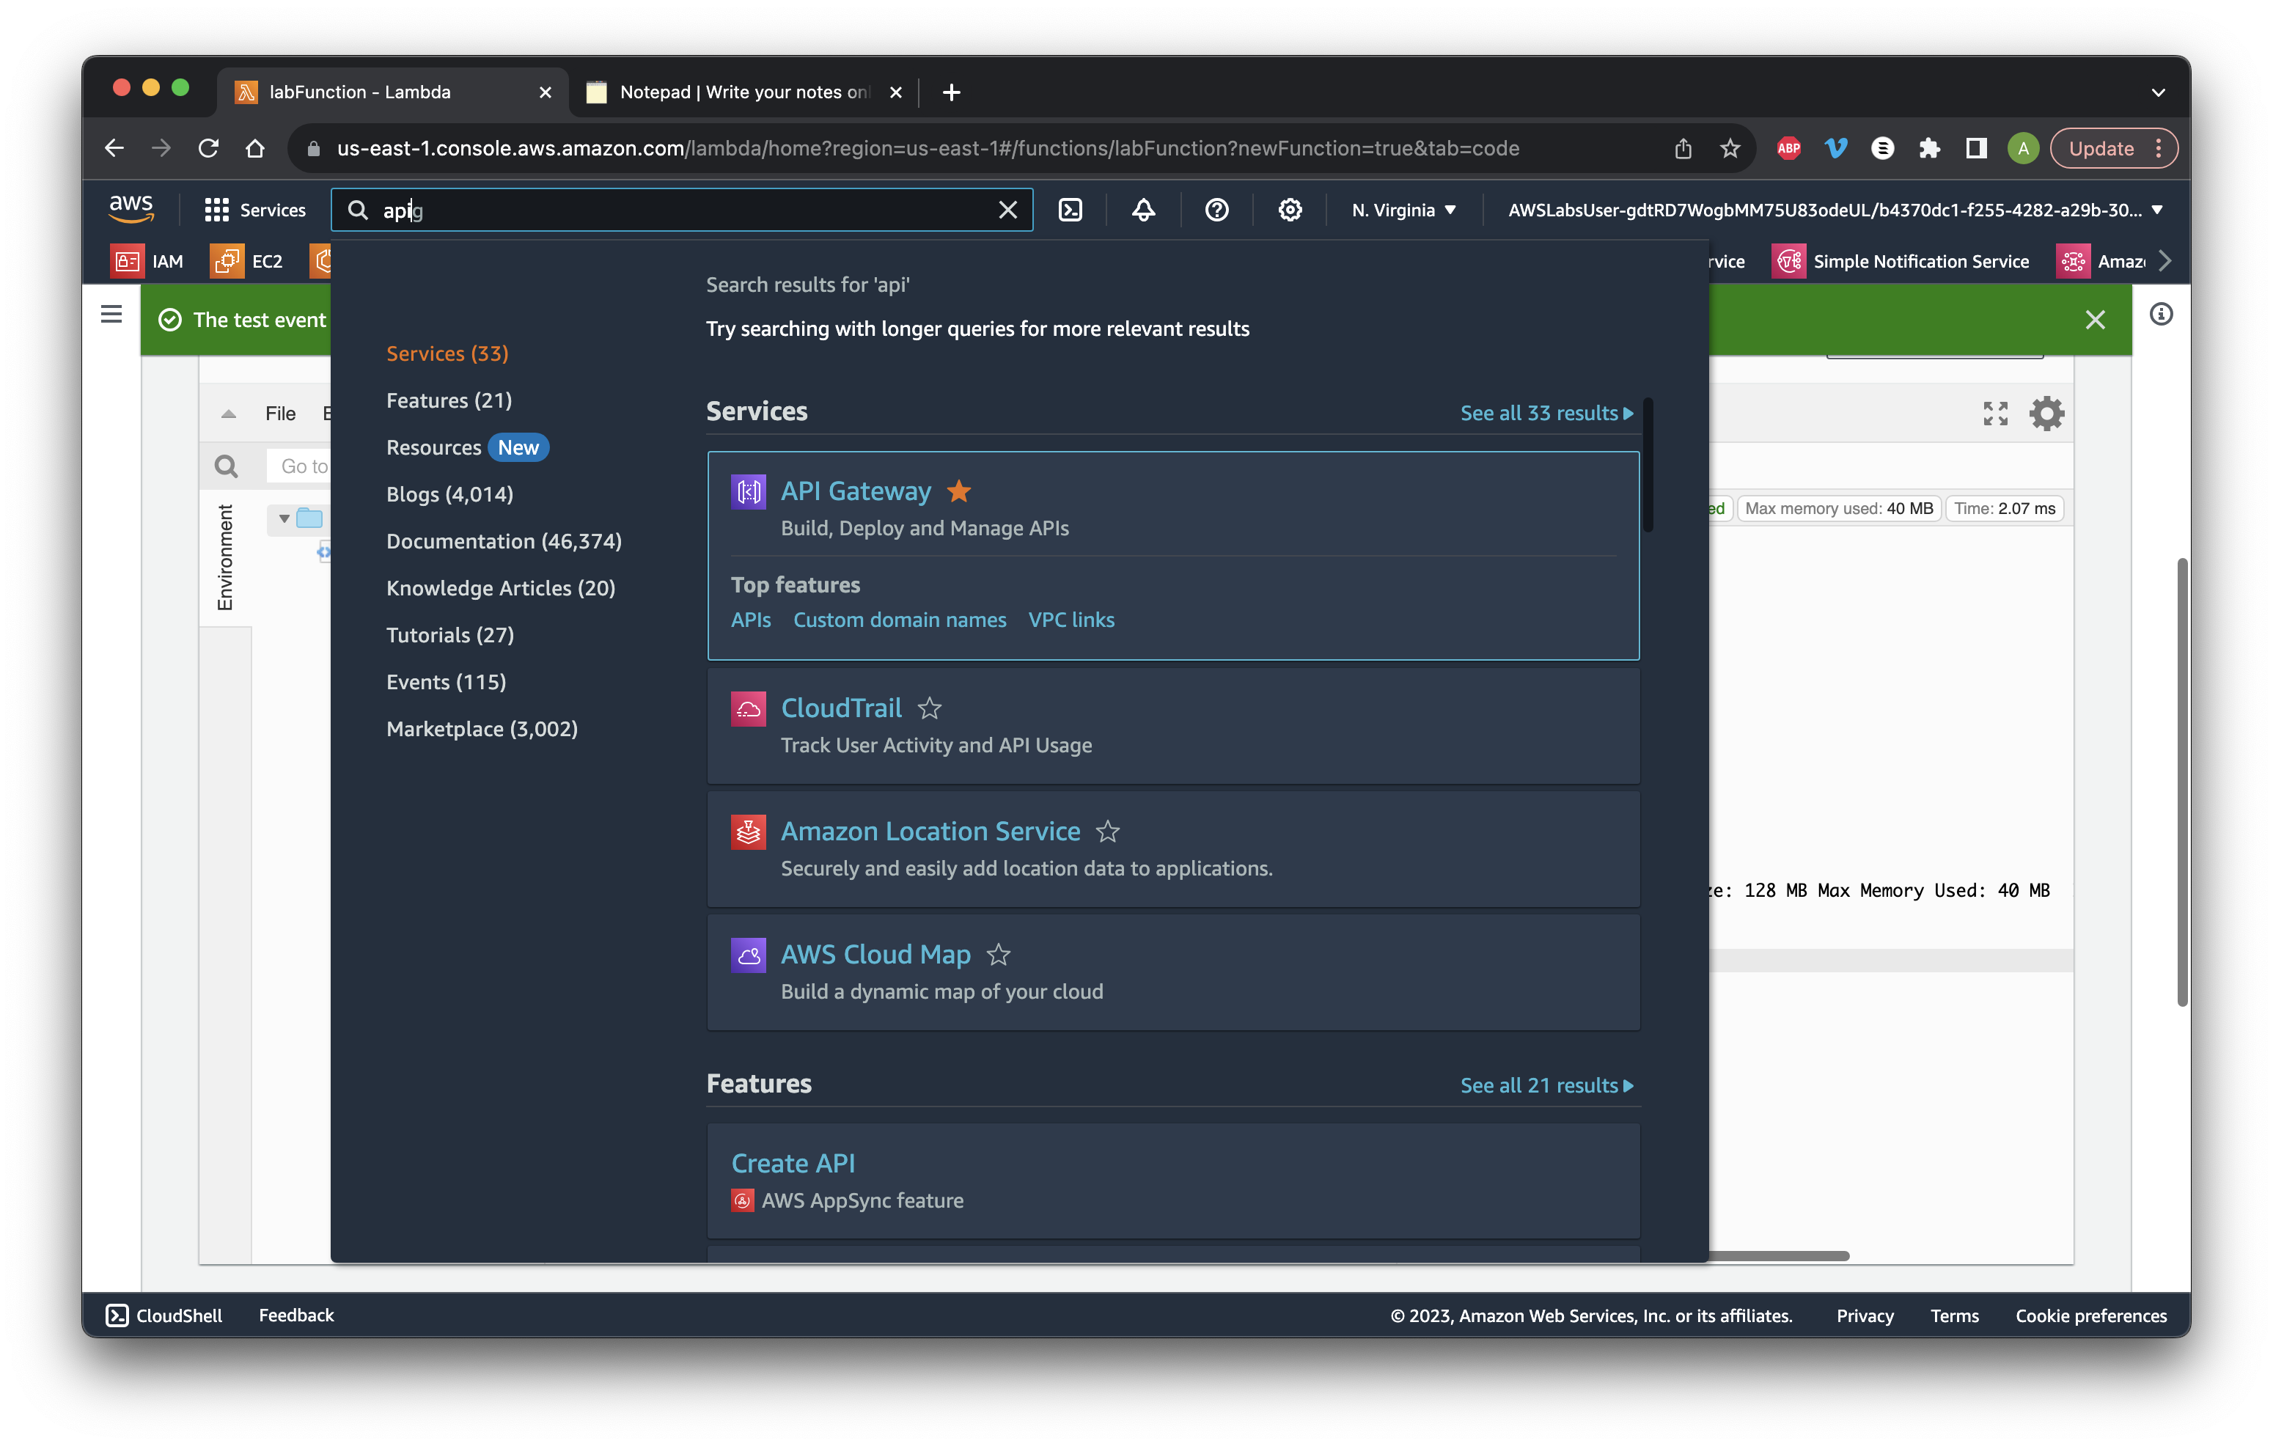This screenshot has width=2273, height=1446.
Task: Favorite AWS Cloud Map with star
Action: 999,954
